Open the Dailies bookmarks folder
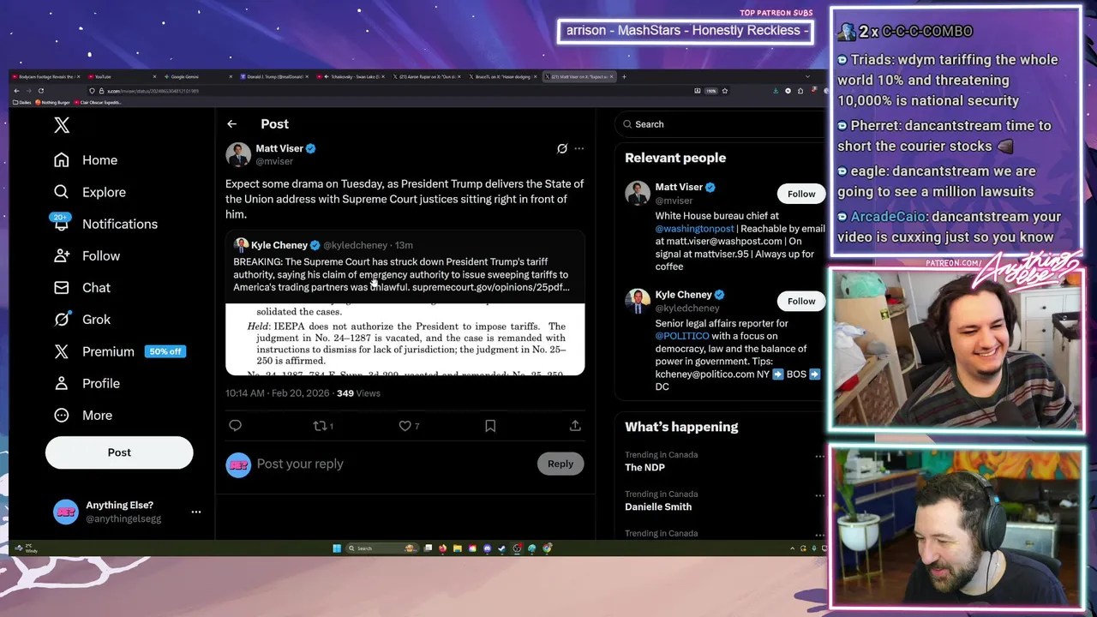The height and width of the screenshot is (617, 1097). 22,102
